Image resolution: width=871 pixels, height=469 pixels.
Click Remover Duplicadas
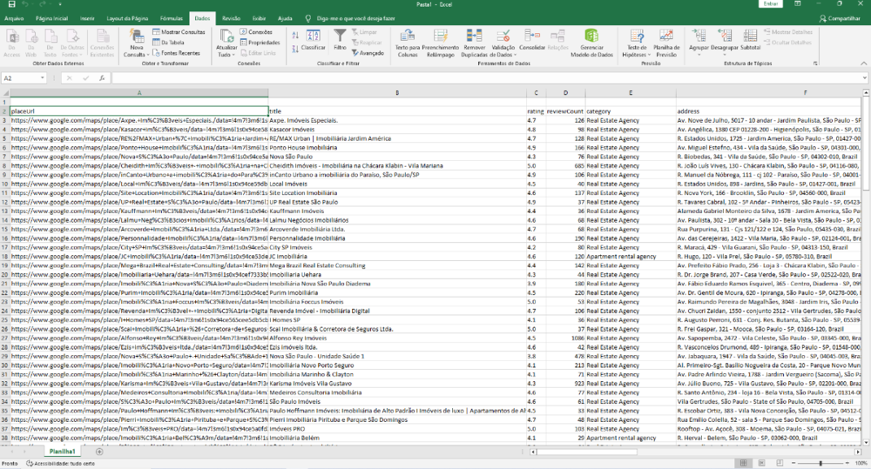[x=474, y=44]
